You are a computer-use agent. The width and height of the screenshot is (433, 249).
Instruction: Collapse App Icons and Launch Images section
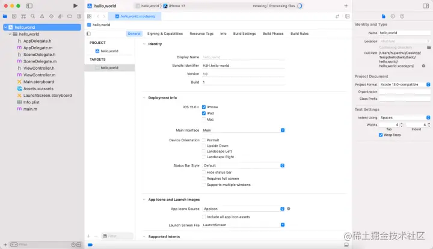144,200
